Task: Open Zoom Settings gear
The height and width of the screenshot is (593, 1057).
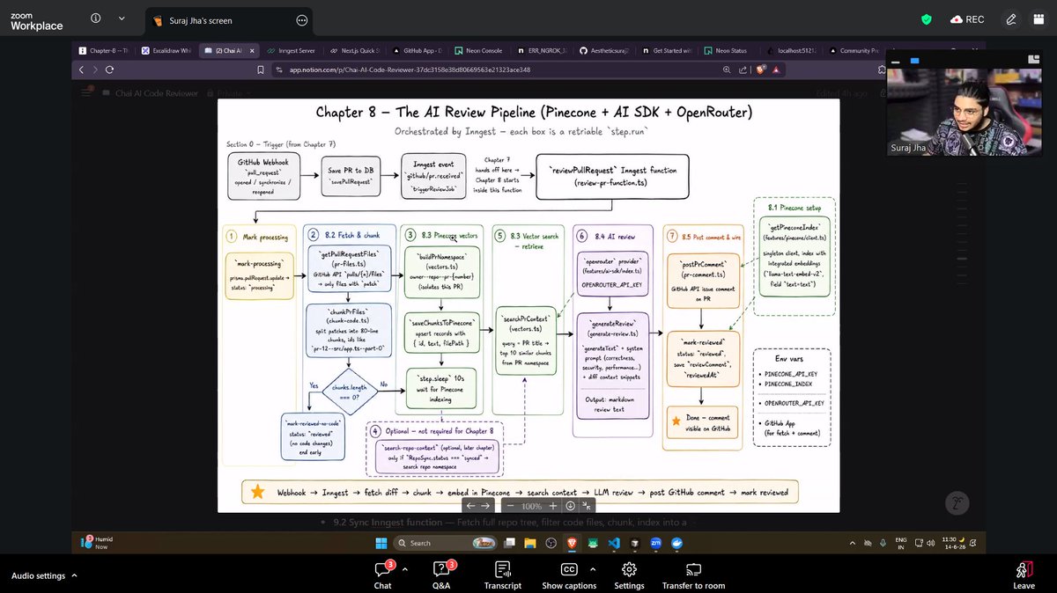Action: click(629, 575)
